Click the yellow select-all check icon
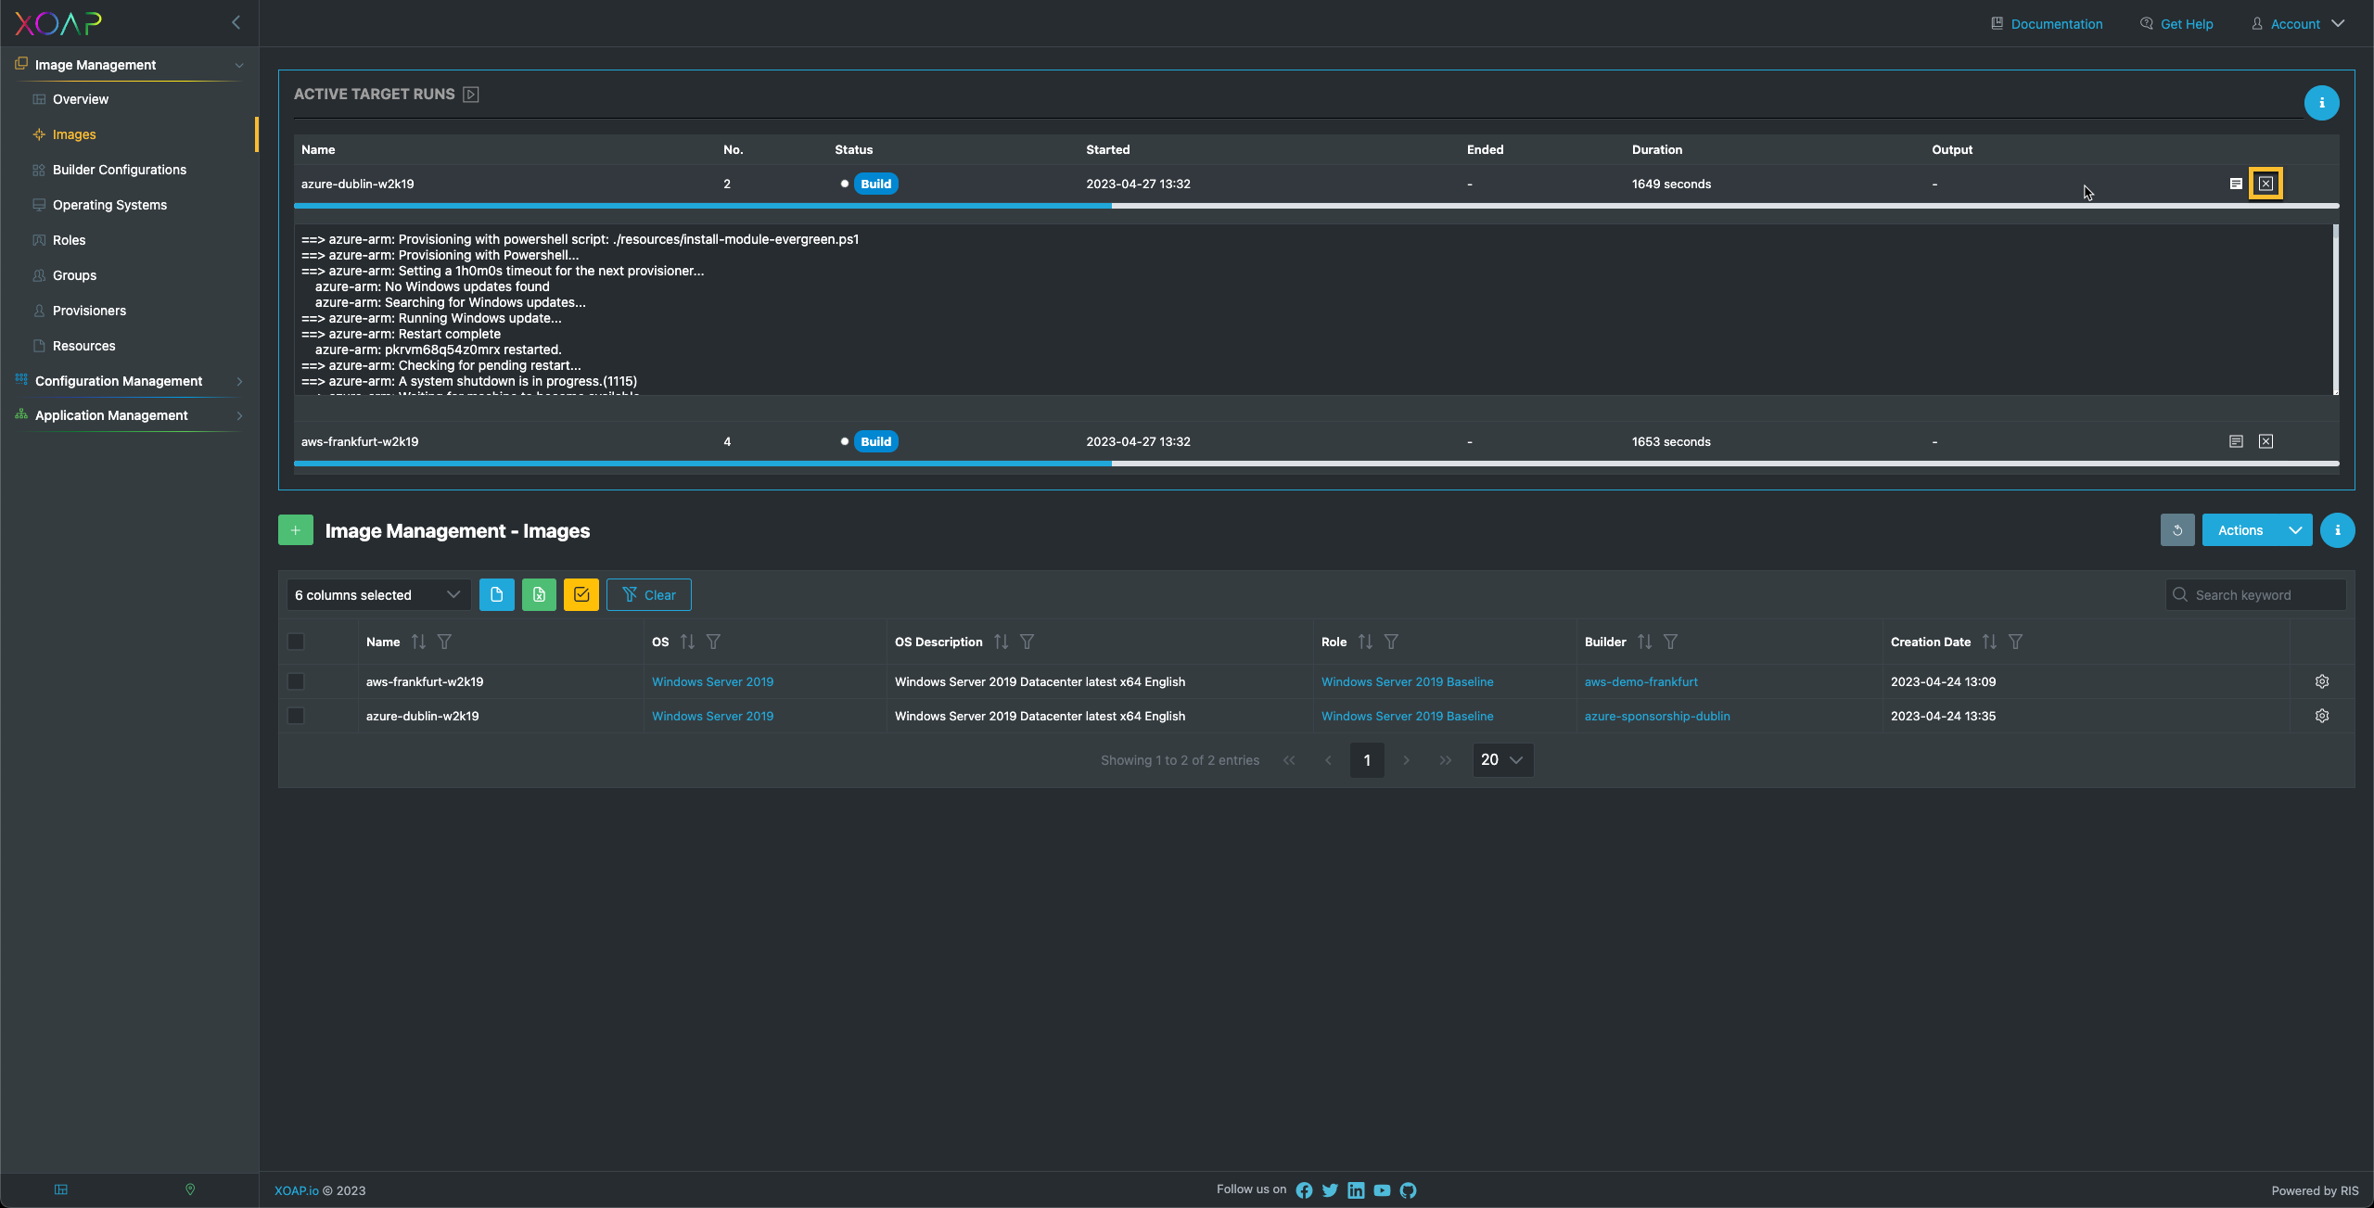 [581, 594]
